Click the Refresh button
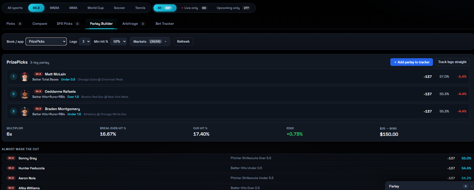Viewport: 474px width, 190px height. point(183,41)
